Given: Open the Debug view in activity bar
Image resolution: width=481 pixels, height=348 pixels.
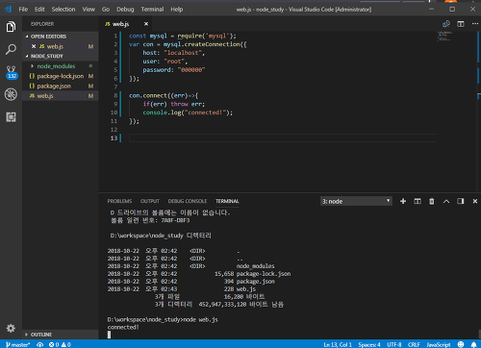Looking at the screenshot, I should pyautogui.click(x=11, y=94).
